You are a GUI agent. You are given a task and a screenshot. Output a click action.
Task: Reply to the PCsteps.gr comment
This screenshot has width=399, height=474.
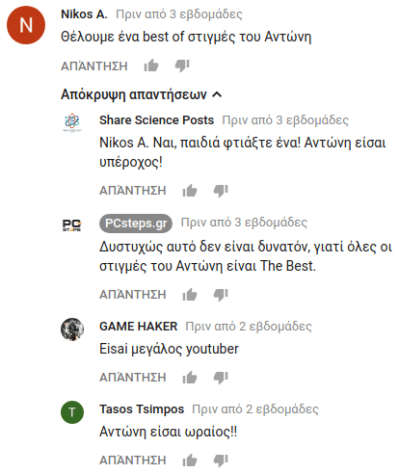point(133,295)
